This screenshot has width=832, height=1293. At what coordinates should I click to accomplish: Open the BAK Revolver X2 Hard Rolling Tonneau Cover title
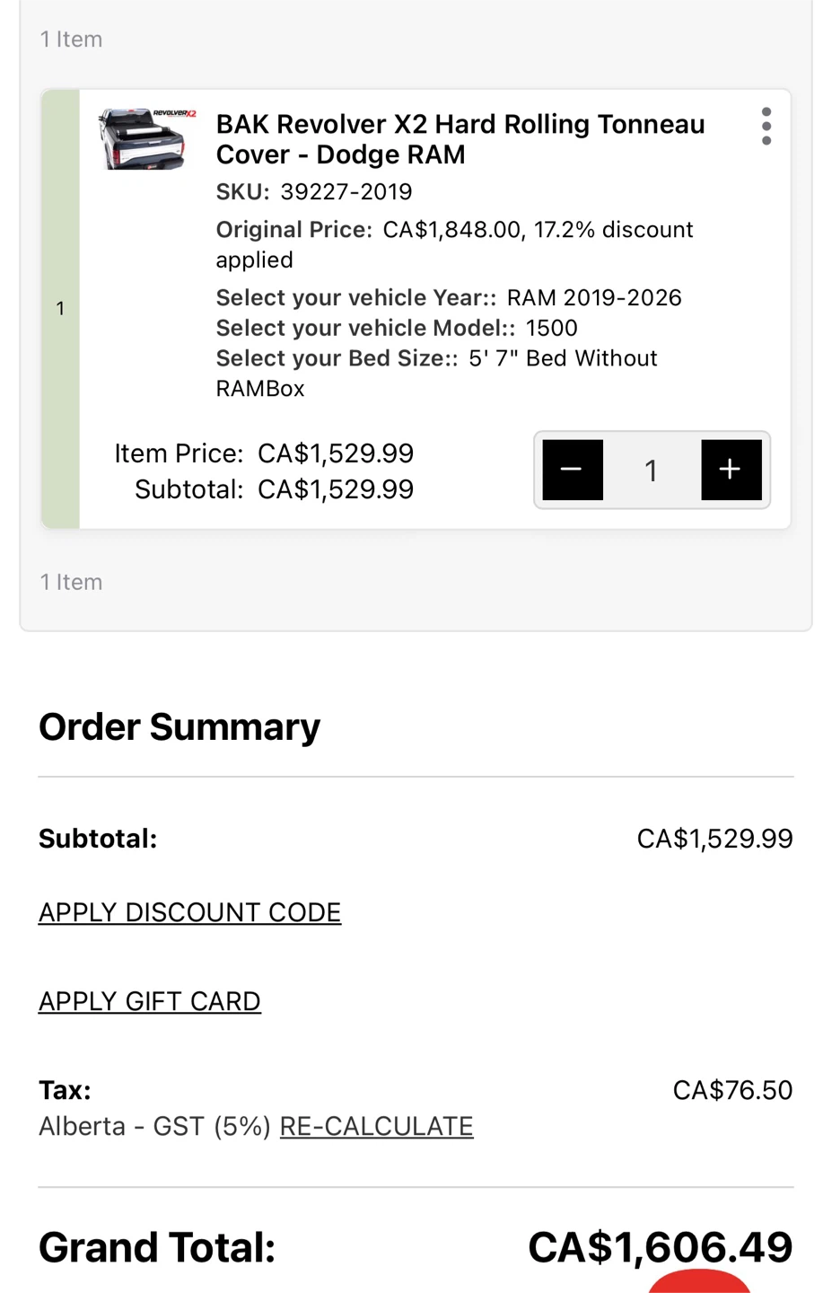(x=460, y=139)
